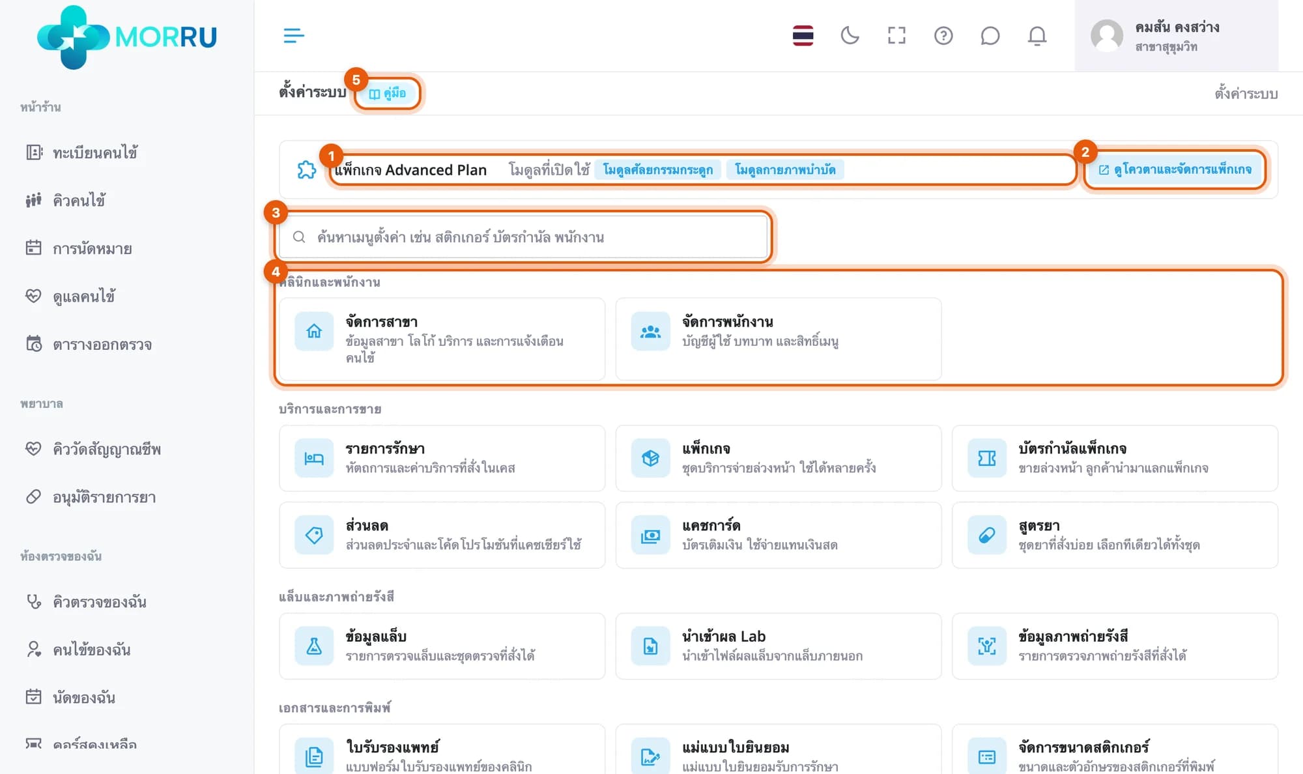The width and height of the screenshot is (1303, 774).
Task: Open ใบรับรองแพทย์ document icon
Action: tap(314, 756)
